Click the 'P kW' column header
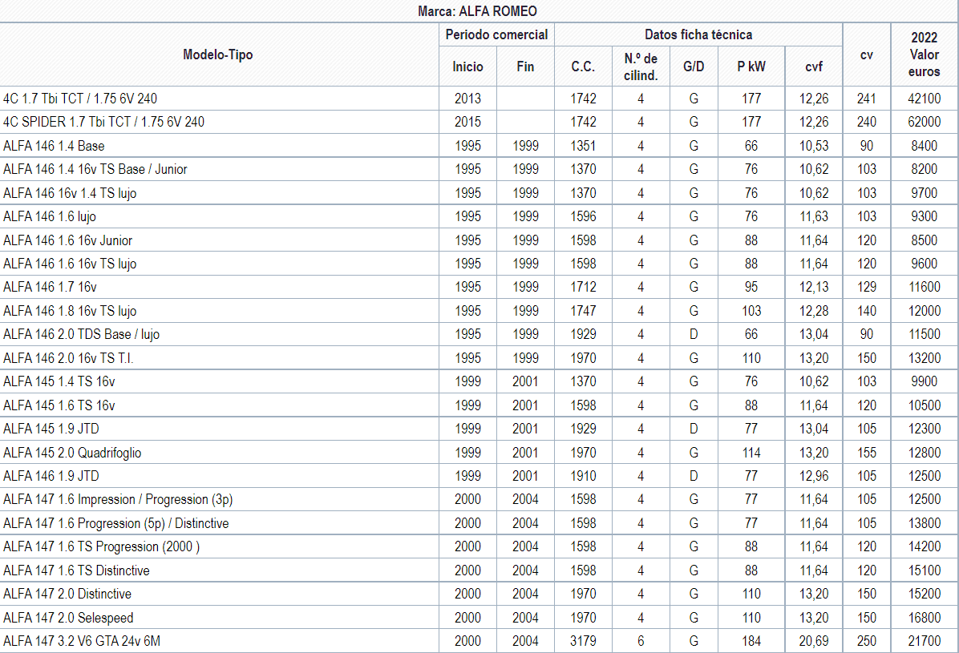This screenshot has height=653, width=959. (751, 67)
